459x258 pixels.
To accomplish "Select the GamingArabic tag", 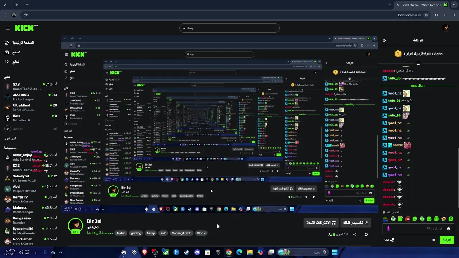I will tap(181, 233).
